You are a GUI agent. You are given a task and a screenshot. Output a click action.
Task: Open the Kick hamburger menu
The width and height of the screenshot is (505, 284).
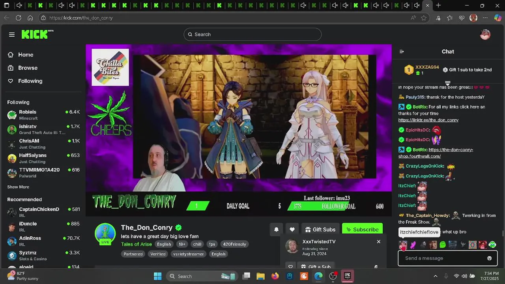[x=12, y=34]
